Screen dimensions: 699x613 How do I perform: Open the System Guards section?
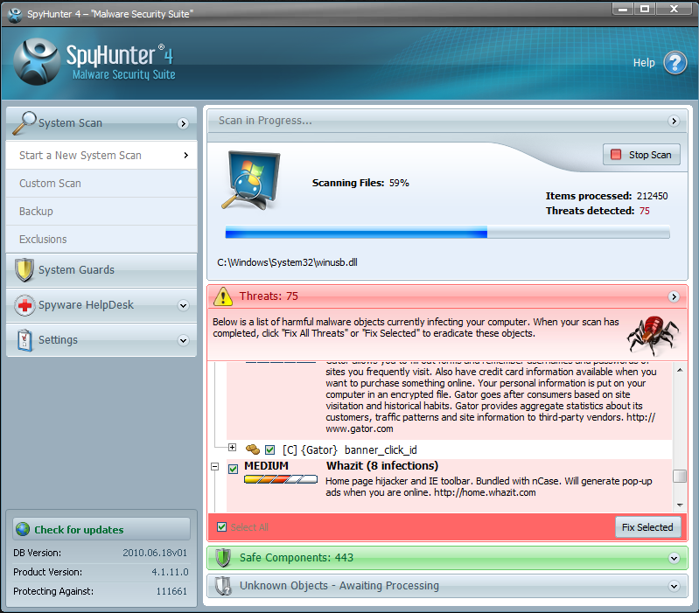click(x=101, y=270)
